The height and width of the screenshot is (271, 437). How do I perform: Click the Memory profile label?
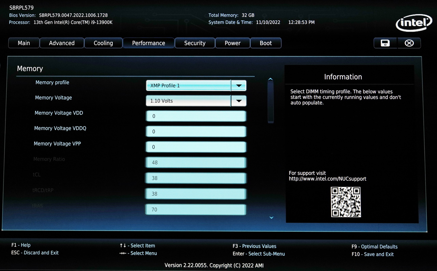coord(52,82)
